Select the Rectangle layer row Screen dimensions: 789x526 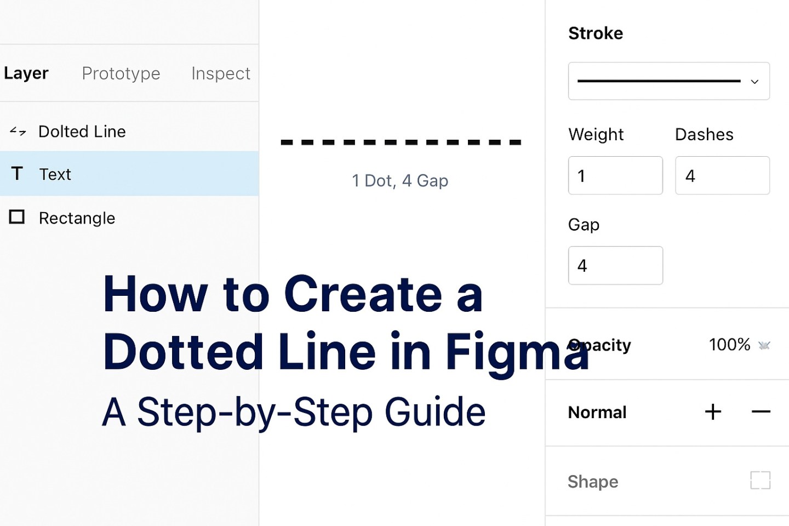(x=77, y=217)
